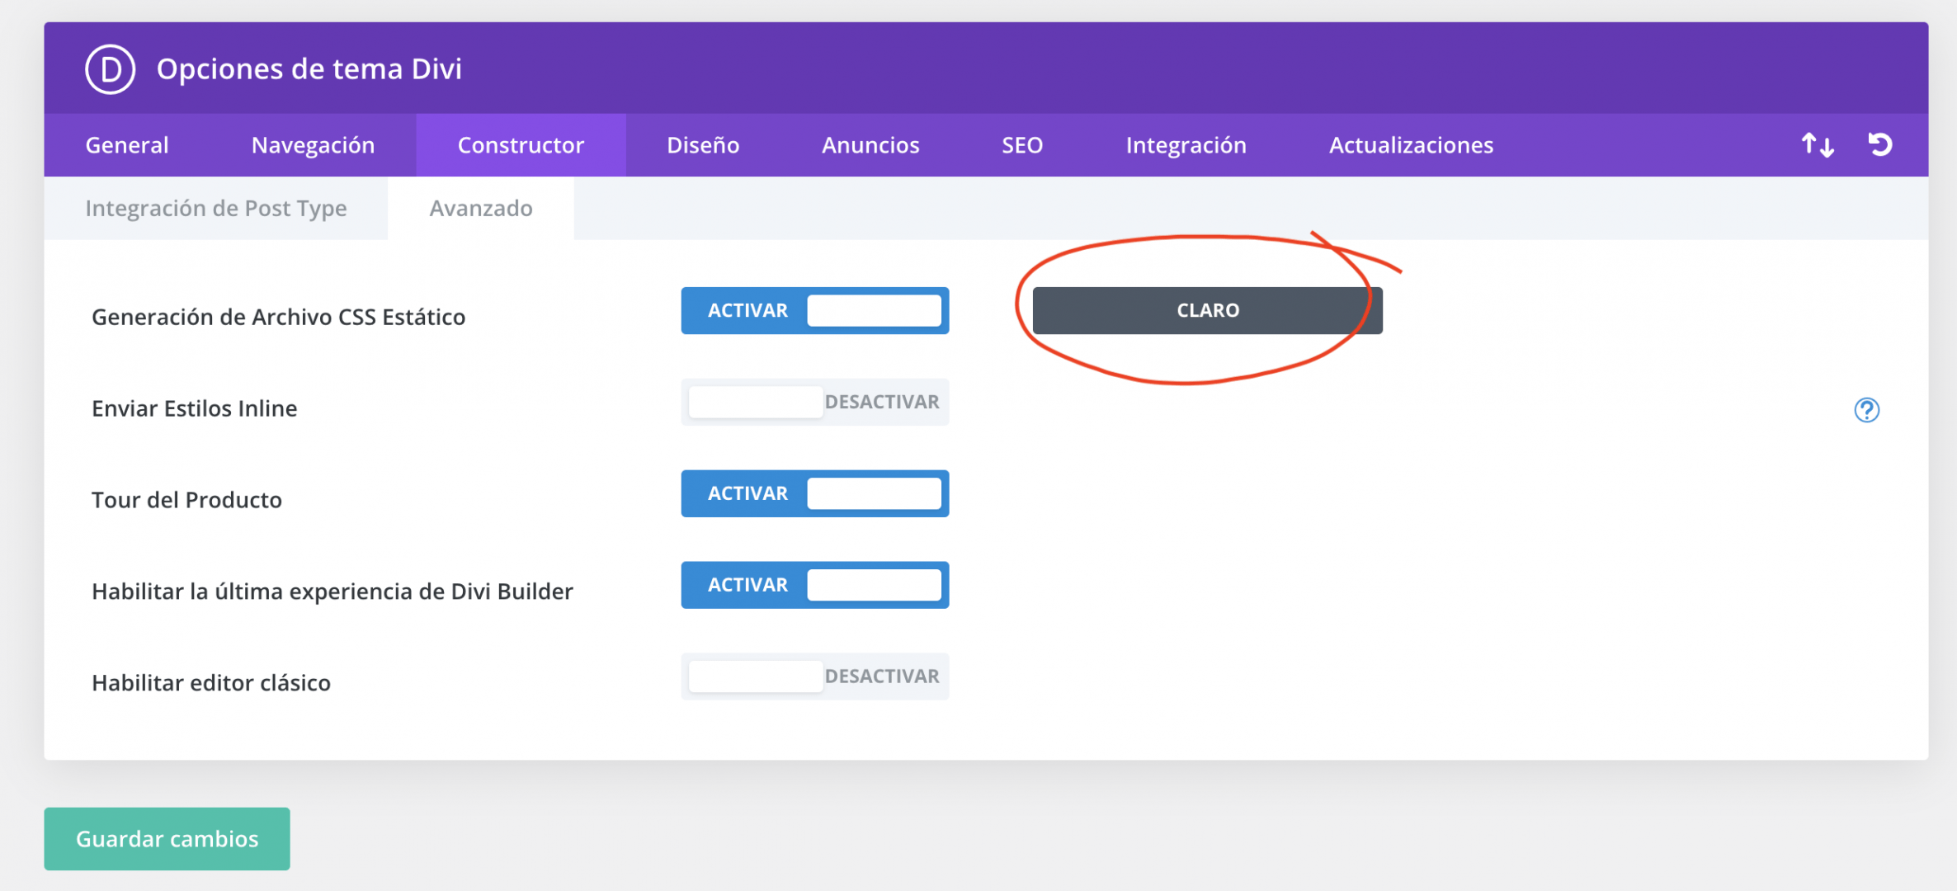The width and height of the screenshot is (1957, 891).
Task: Switch to the SEO tab
Action: [1022, 145]
